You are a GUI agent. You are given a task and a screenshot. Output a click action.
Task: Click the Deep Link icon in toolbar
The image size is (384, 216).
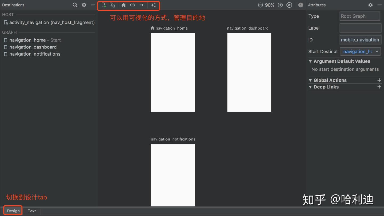[x=133, y=5]
